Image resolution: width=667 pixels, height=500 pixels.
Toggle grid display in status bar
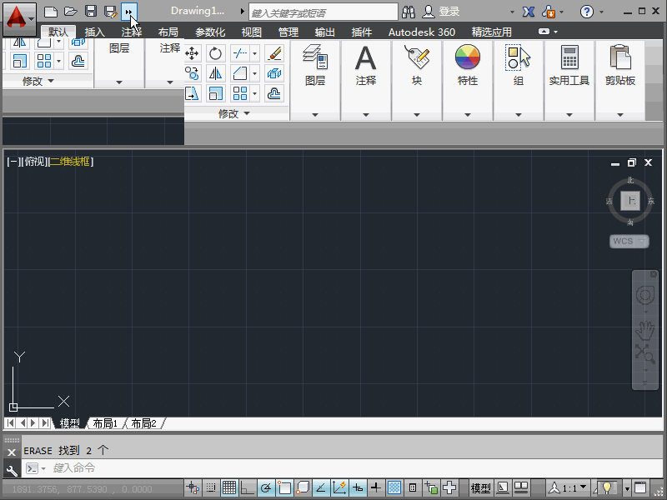click(x=228, y=487)
